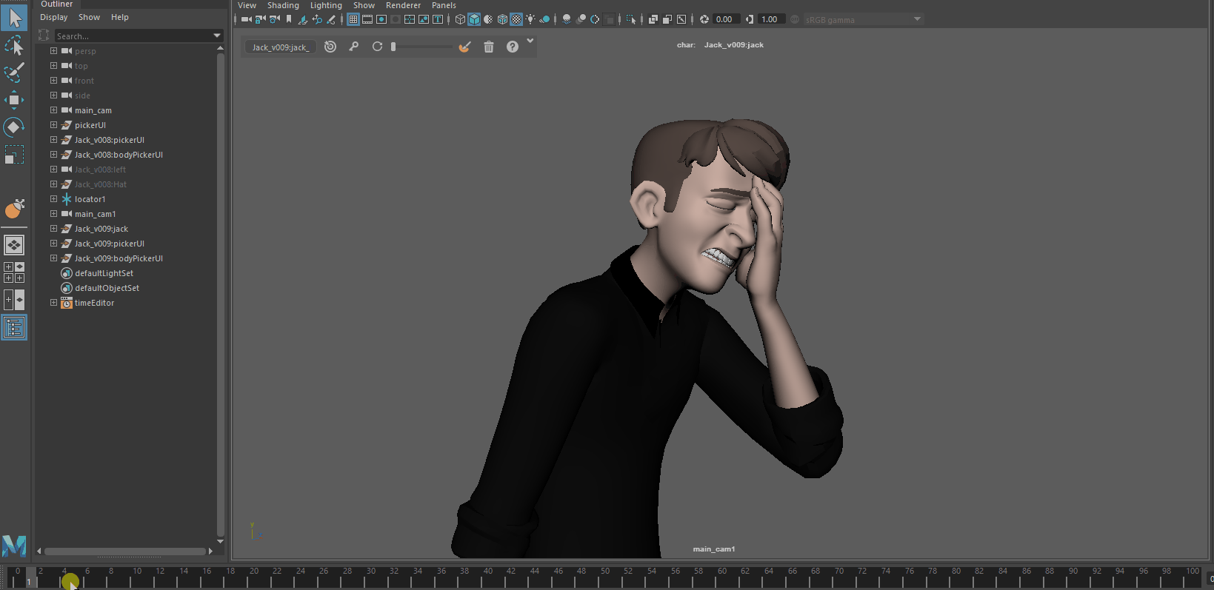Viewport: 1214px width, 590px height.
Task: Switch to single pane layout
Action: 14,245
